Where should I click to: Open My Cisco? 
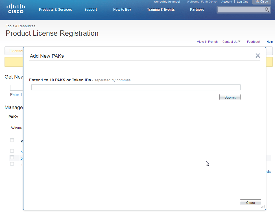[x=261, y=1]
